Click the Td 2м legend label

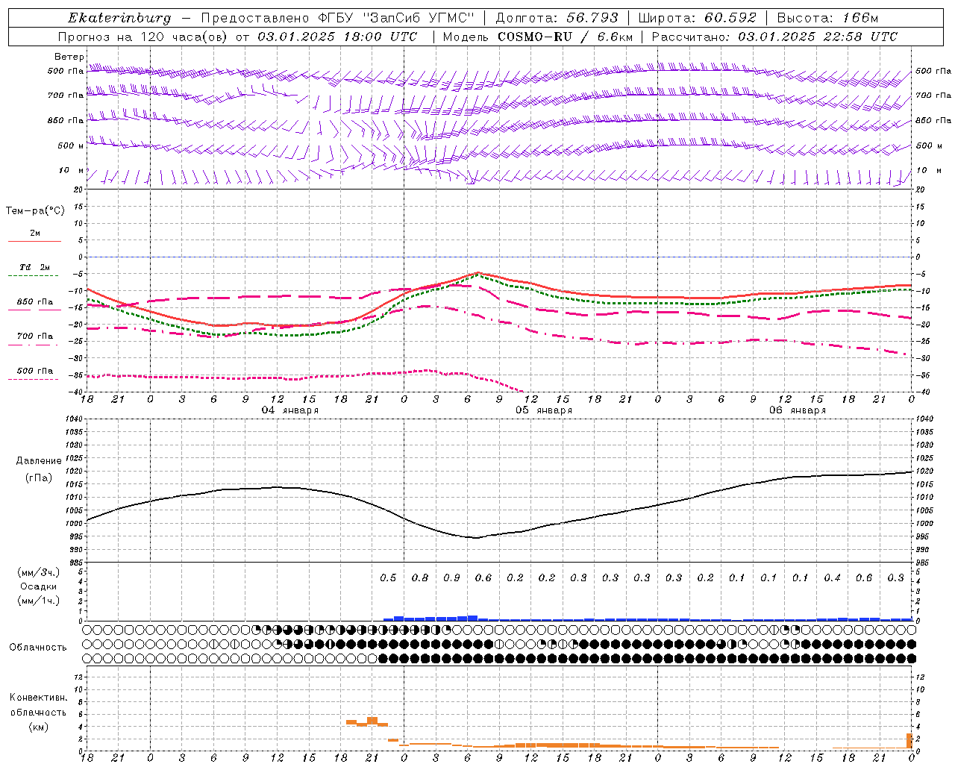[x=35, y=267]
